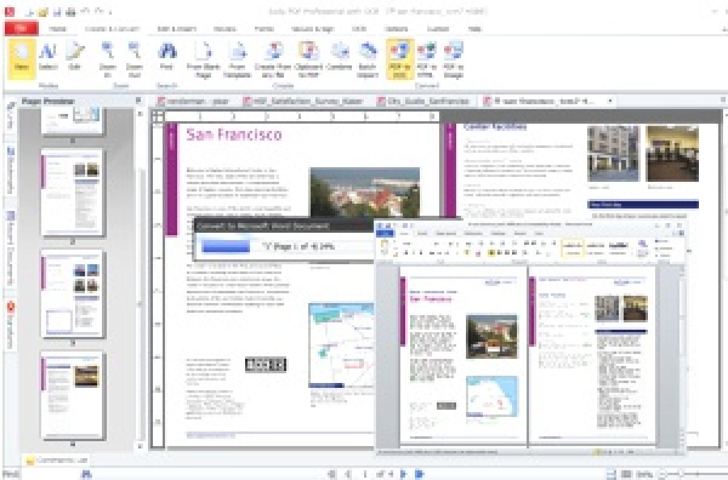728x480 pixels.
Task: Click the Undo arrow in quick access bar
Action: (x=84, y=11)
